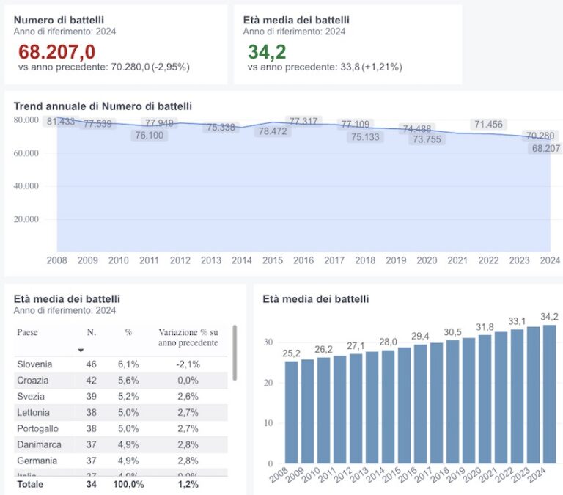The image size is (563, 495).
Task: Click the 25,2 label above the 2008 bar
Action: [x=291, y=353]
